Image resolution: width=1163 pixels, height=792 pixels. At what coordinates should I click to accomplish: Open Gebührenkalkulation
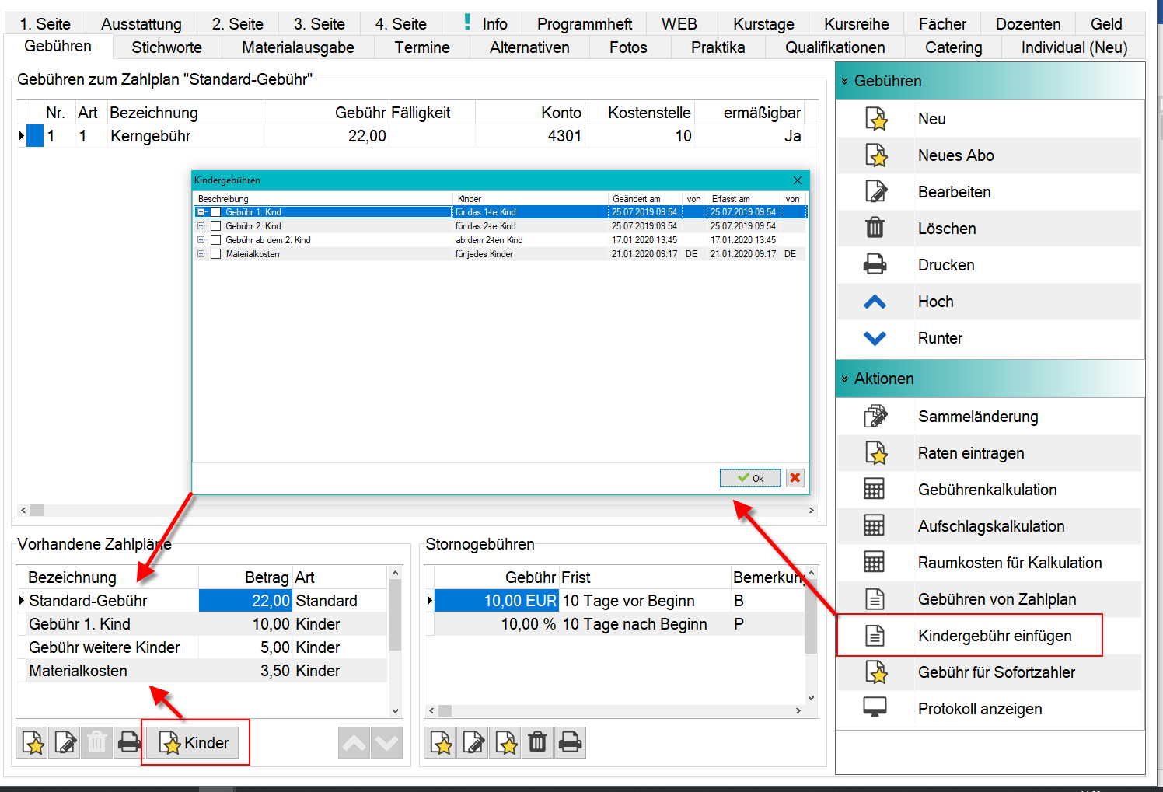[989, 490]
